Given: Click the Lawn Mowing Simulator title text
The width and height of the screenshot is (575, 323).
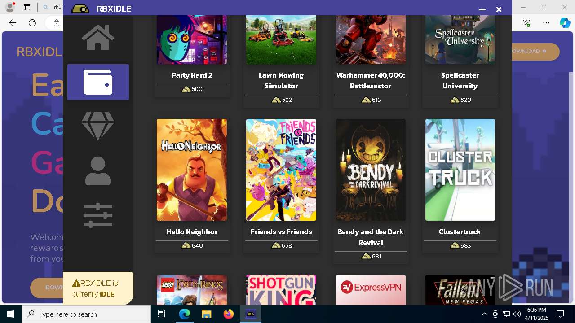Looking at the screenshot, I should click(x=281, y=81).
